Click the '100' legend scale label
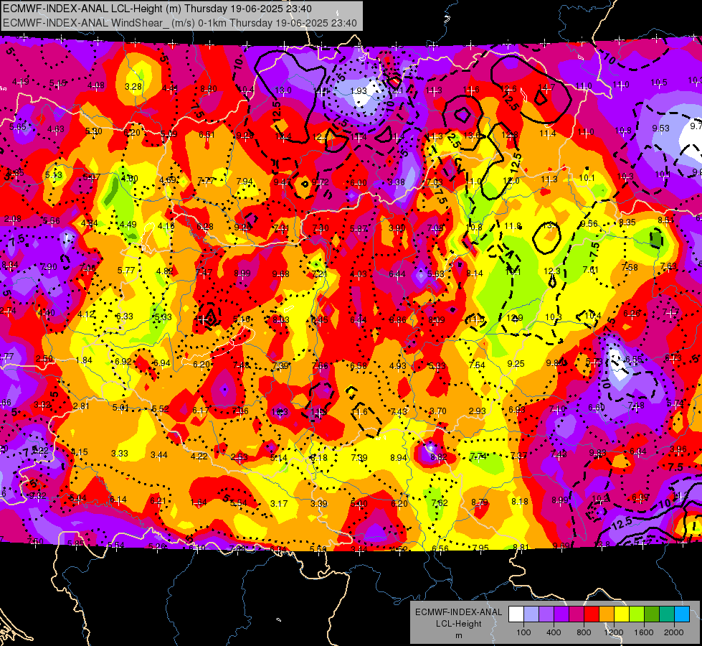The width and height of the screenshot is (702, 646). click(x=523, y=632)
